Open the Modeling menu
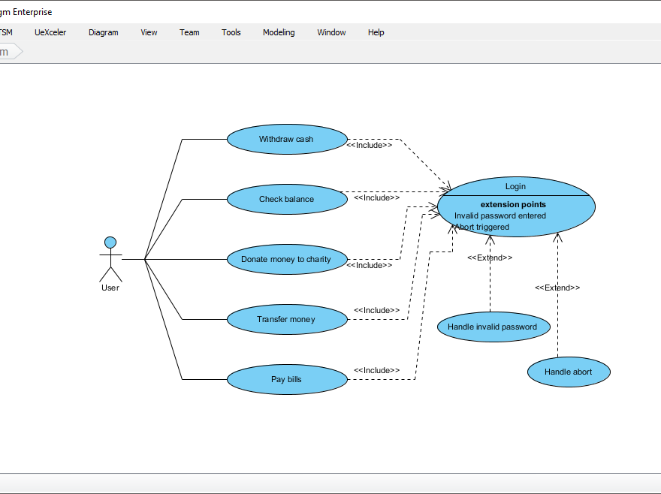The image size is (661, 494). point(279,32)
